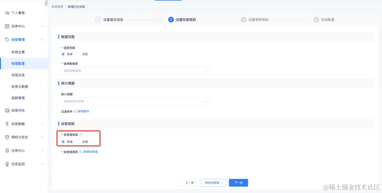The height and width of the screenshot is (193, 382).
Task: Click the 统计周期 section heading
Action: point(68,84)
